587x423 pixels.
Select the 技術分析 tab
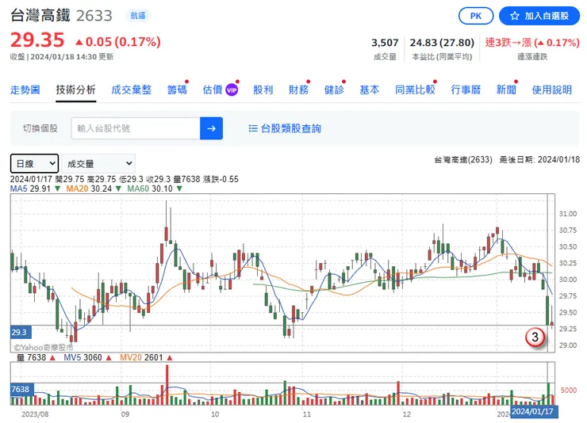click(76, 90)
